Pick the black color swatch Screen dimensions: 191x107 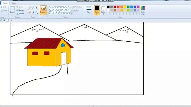click(108, 7)
